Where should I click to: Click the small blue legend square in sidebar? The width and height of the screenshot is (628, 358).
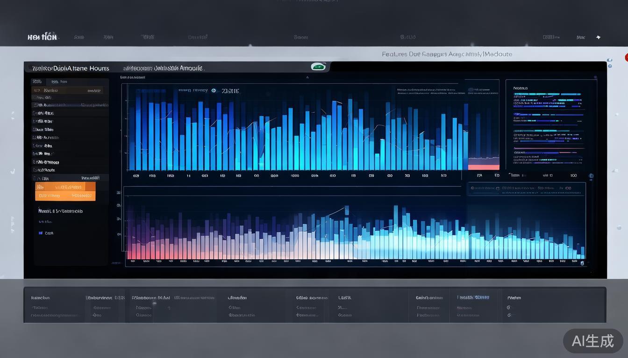point(41,233)
